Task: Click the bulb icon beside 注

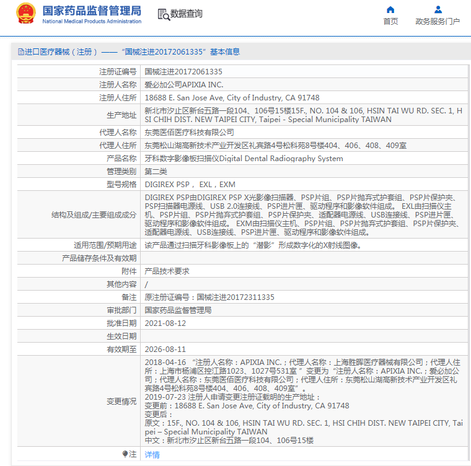Action: (x=125, y=454)
